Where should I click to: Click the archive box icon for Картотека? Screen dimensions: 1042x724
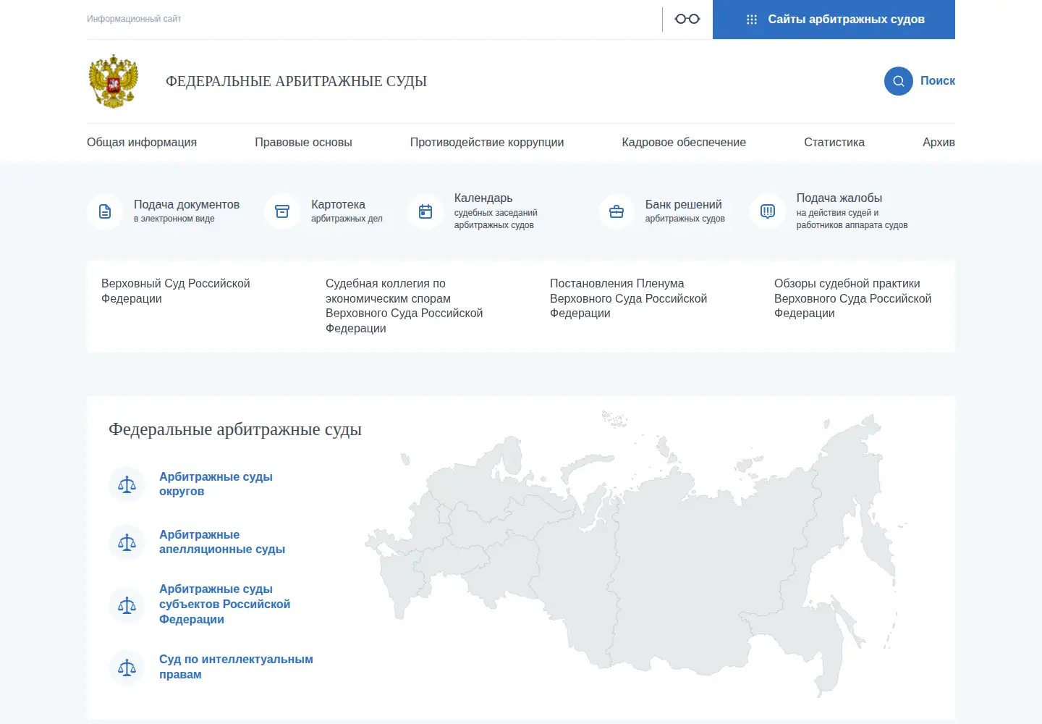coord(282,211)
